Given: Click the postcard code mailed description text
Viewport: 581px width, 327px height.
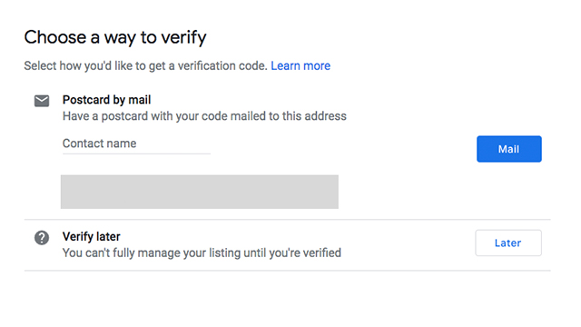Looking at the screenshot, I should tap(204, 116).
